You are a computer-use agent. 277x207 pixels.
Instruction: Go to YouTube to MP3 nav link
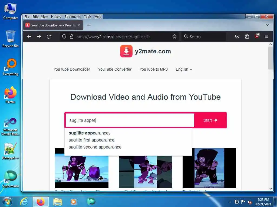click(154, 69)
